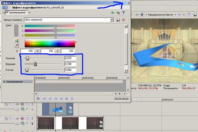The image size is (198, 132).
Task: Open sync cursor icon in keyframe toolbar
Action: coord(38,99)
